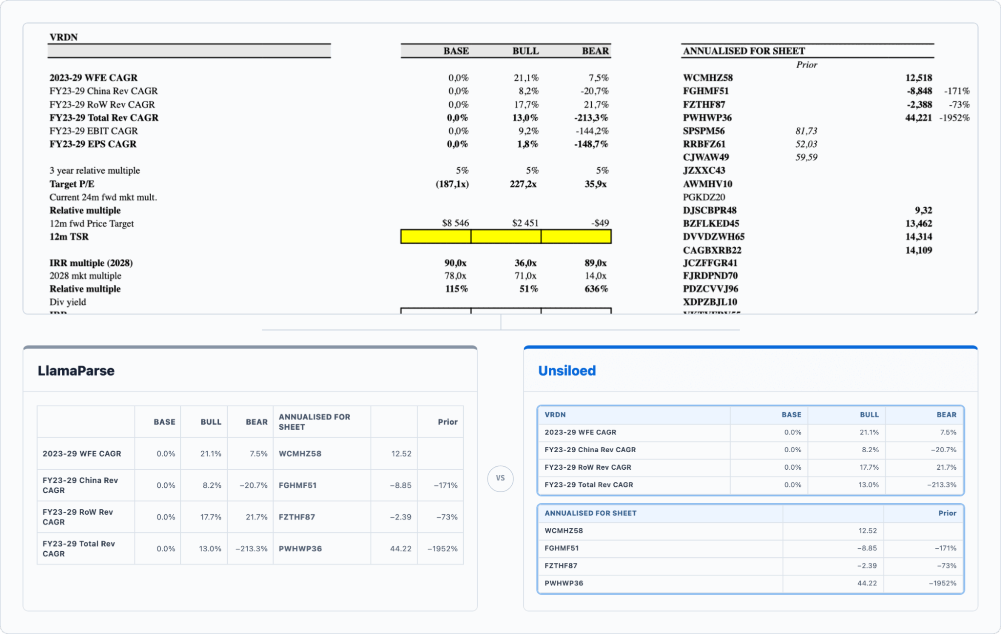Select the Unsiloed panel heading
Viewport: 1001px width, 634px height.
click(567, 371)
